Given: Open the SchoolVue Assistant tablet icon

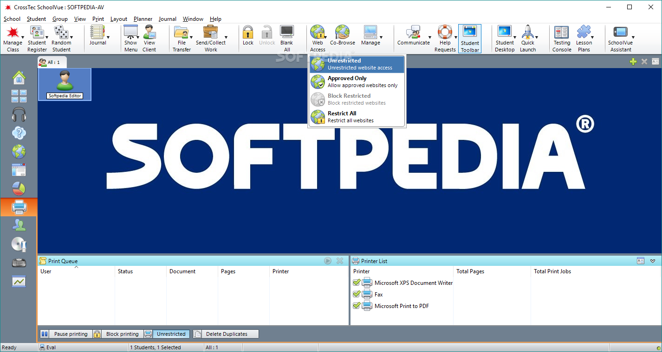Looking at the screenshot, I should coord(621,32).
